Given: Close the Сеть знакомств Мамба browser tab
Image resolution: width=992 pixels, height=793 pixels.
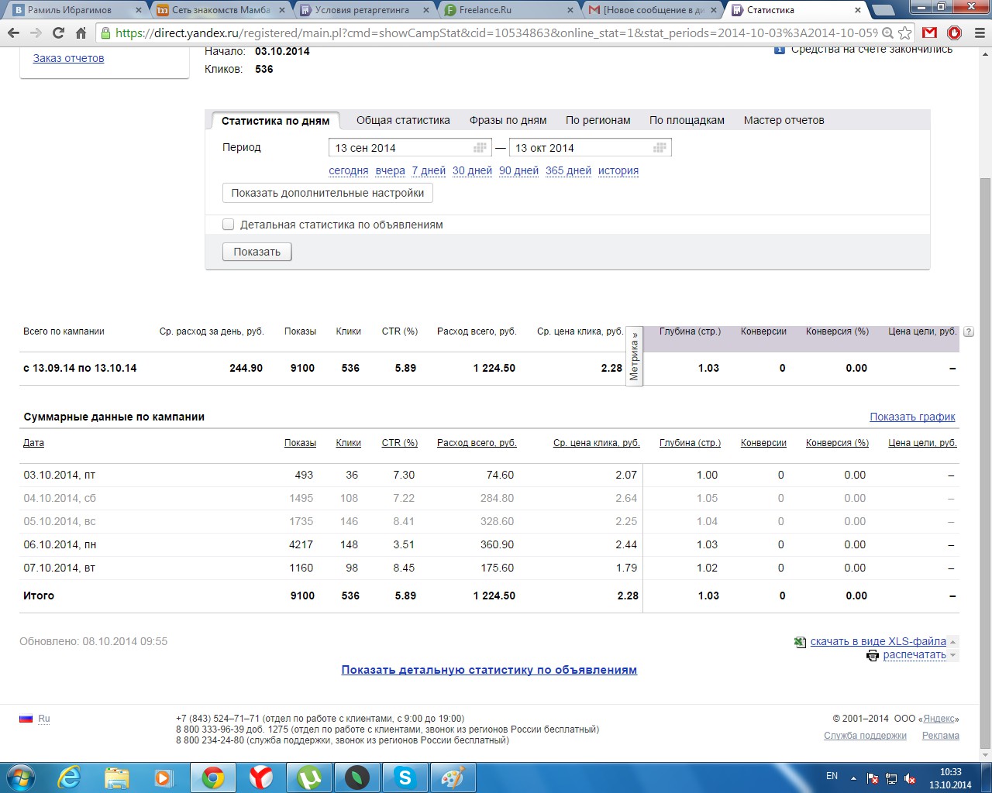Looking at the screenshot, I should 284,10.
